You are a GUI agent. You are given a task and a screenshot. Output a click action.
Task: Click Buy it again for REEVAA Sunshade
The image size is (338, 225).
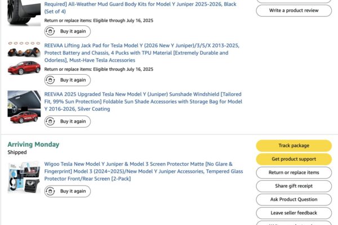[67, 121]
